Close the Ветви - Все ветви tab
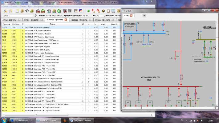 tap(42, 20)
